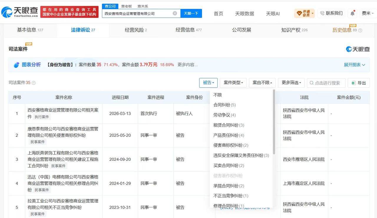Click the info icon next to 司法案件35

coord(34,83)
